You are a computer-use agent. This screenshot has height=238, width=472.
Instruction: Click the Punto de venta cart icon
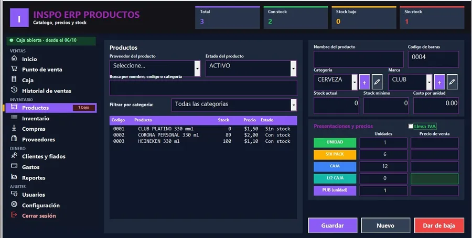point(14,69)
